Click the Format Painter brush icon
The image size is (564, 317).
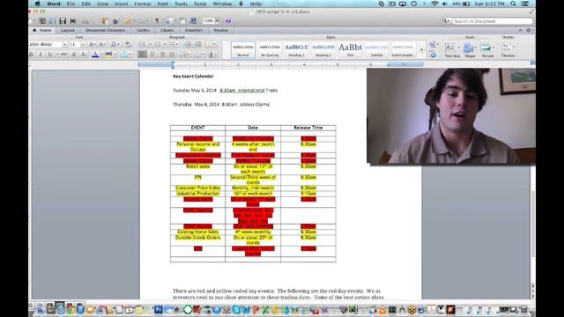point(115,21)
